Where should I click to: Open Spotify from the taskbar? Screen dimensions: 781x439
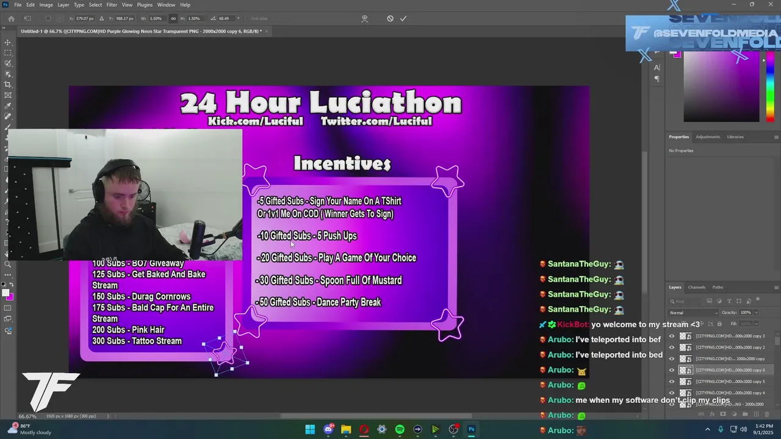pyautogui.click(x=400, y=429)
